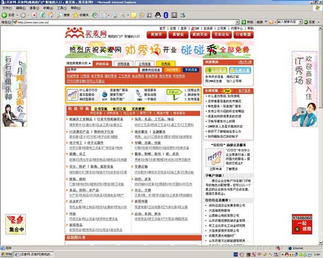Click the 买卖网 site logo
The width and height of the screenshot is (323, 258).
86,33
